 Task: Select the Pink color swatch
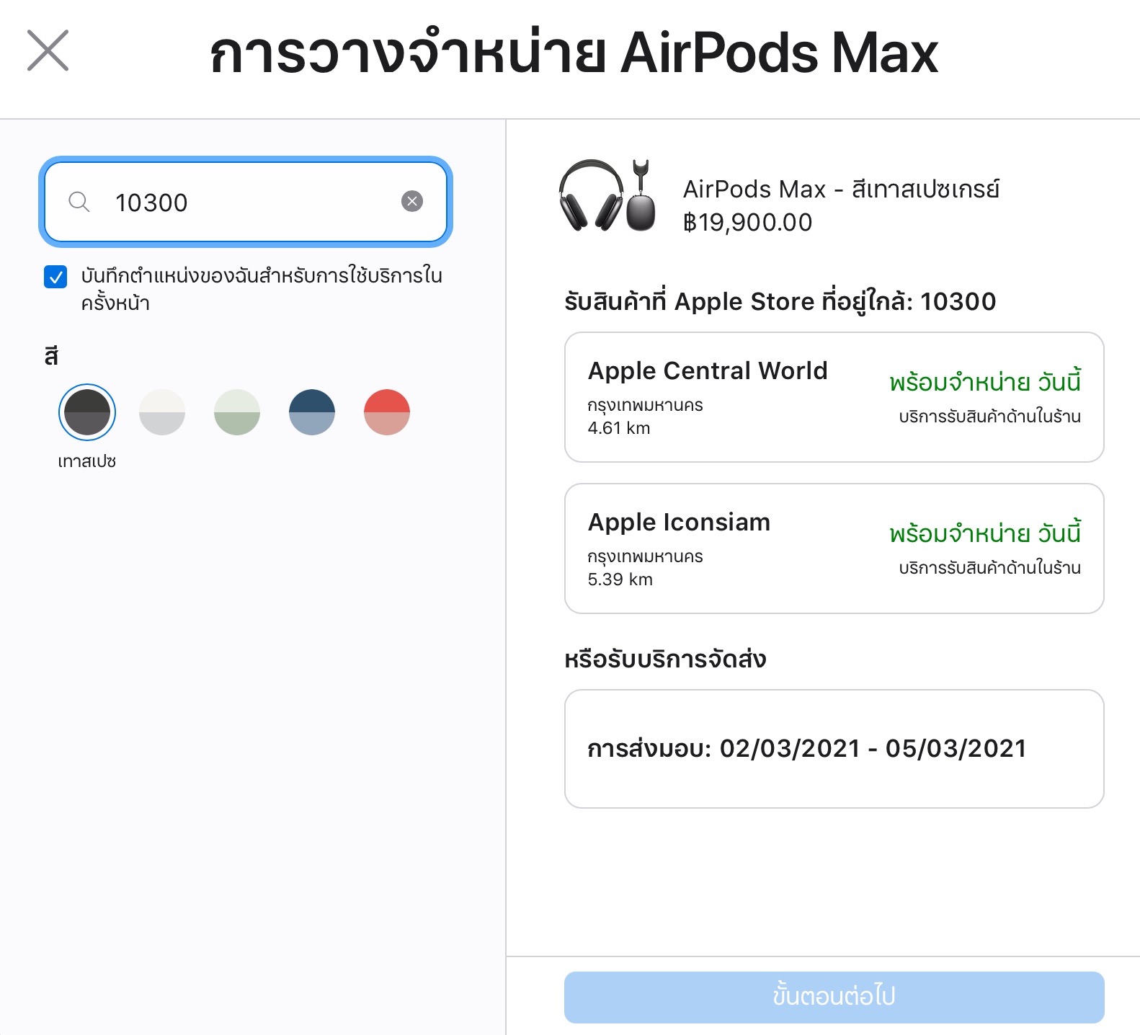click(x=387, y=412)
